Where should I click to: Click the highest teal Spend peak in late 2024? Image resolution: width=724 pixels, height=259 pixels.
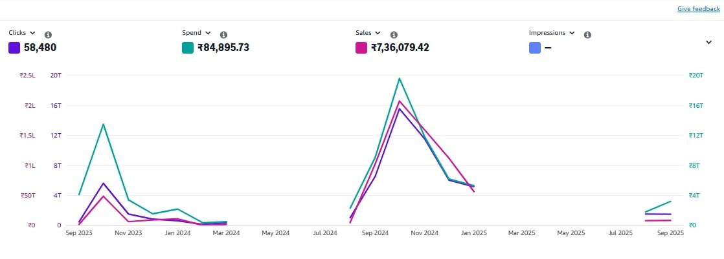pos(400,79)
